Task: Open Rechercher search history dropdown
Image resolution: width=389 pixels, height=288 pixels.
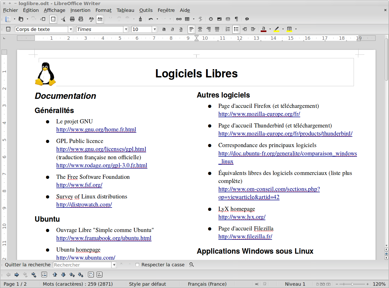Action: (114, 265)
